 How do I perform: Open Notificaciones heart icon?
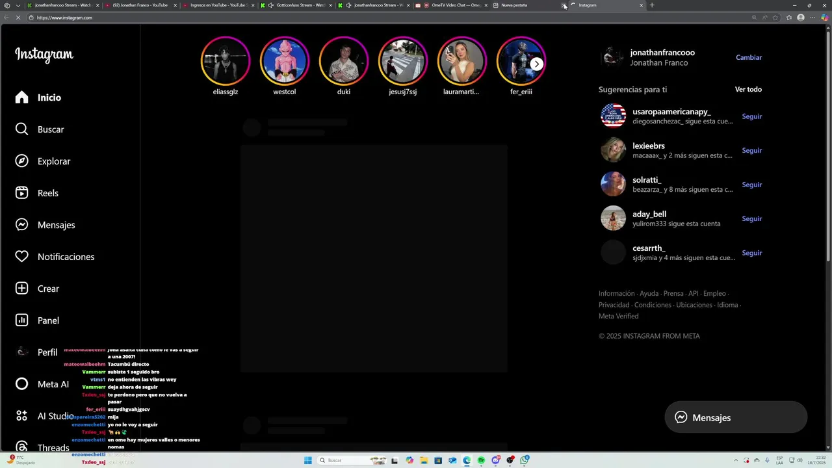click(21, 257)
